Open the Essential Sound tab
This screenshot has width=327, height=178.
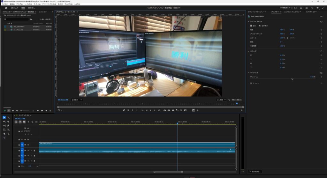coord(293,11)
